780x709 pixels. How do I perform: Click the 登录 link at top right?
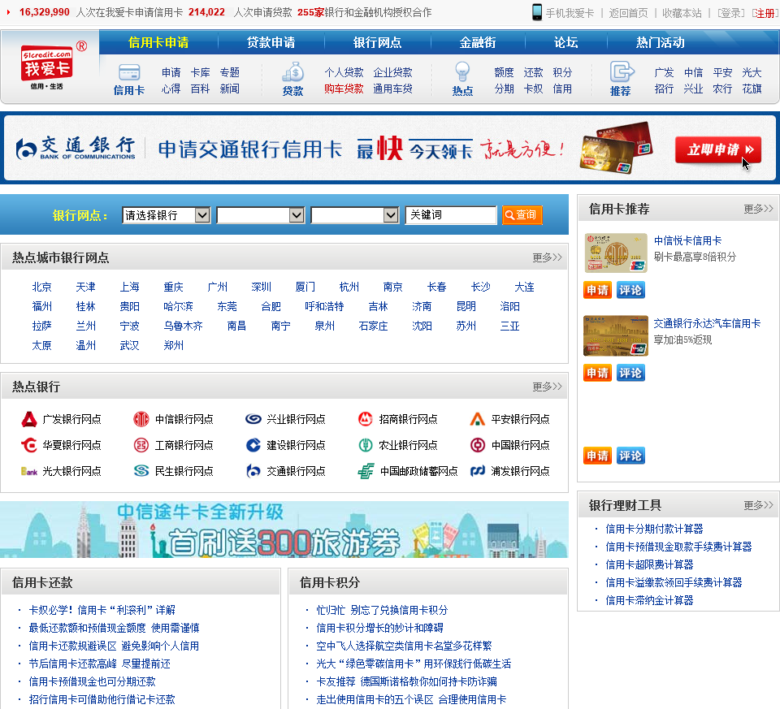point(730,13)
